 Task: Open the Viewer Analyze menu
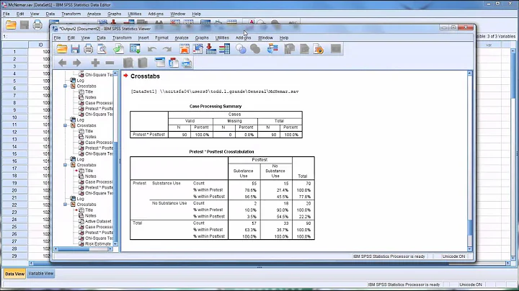[x=182, y=37]
